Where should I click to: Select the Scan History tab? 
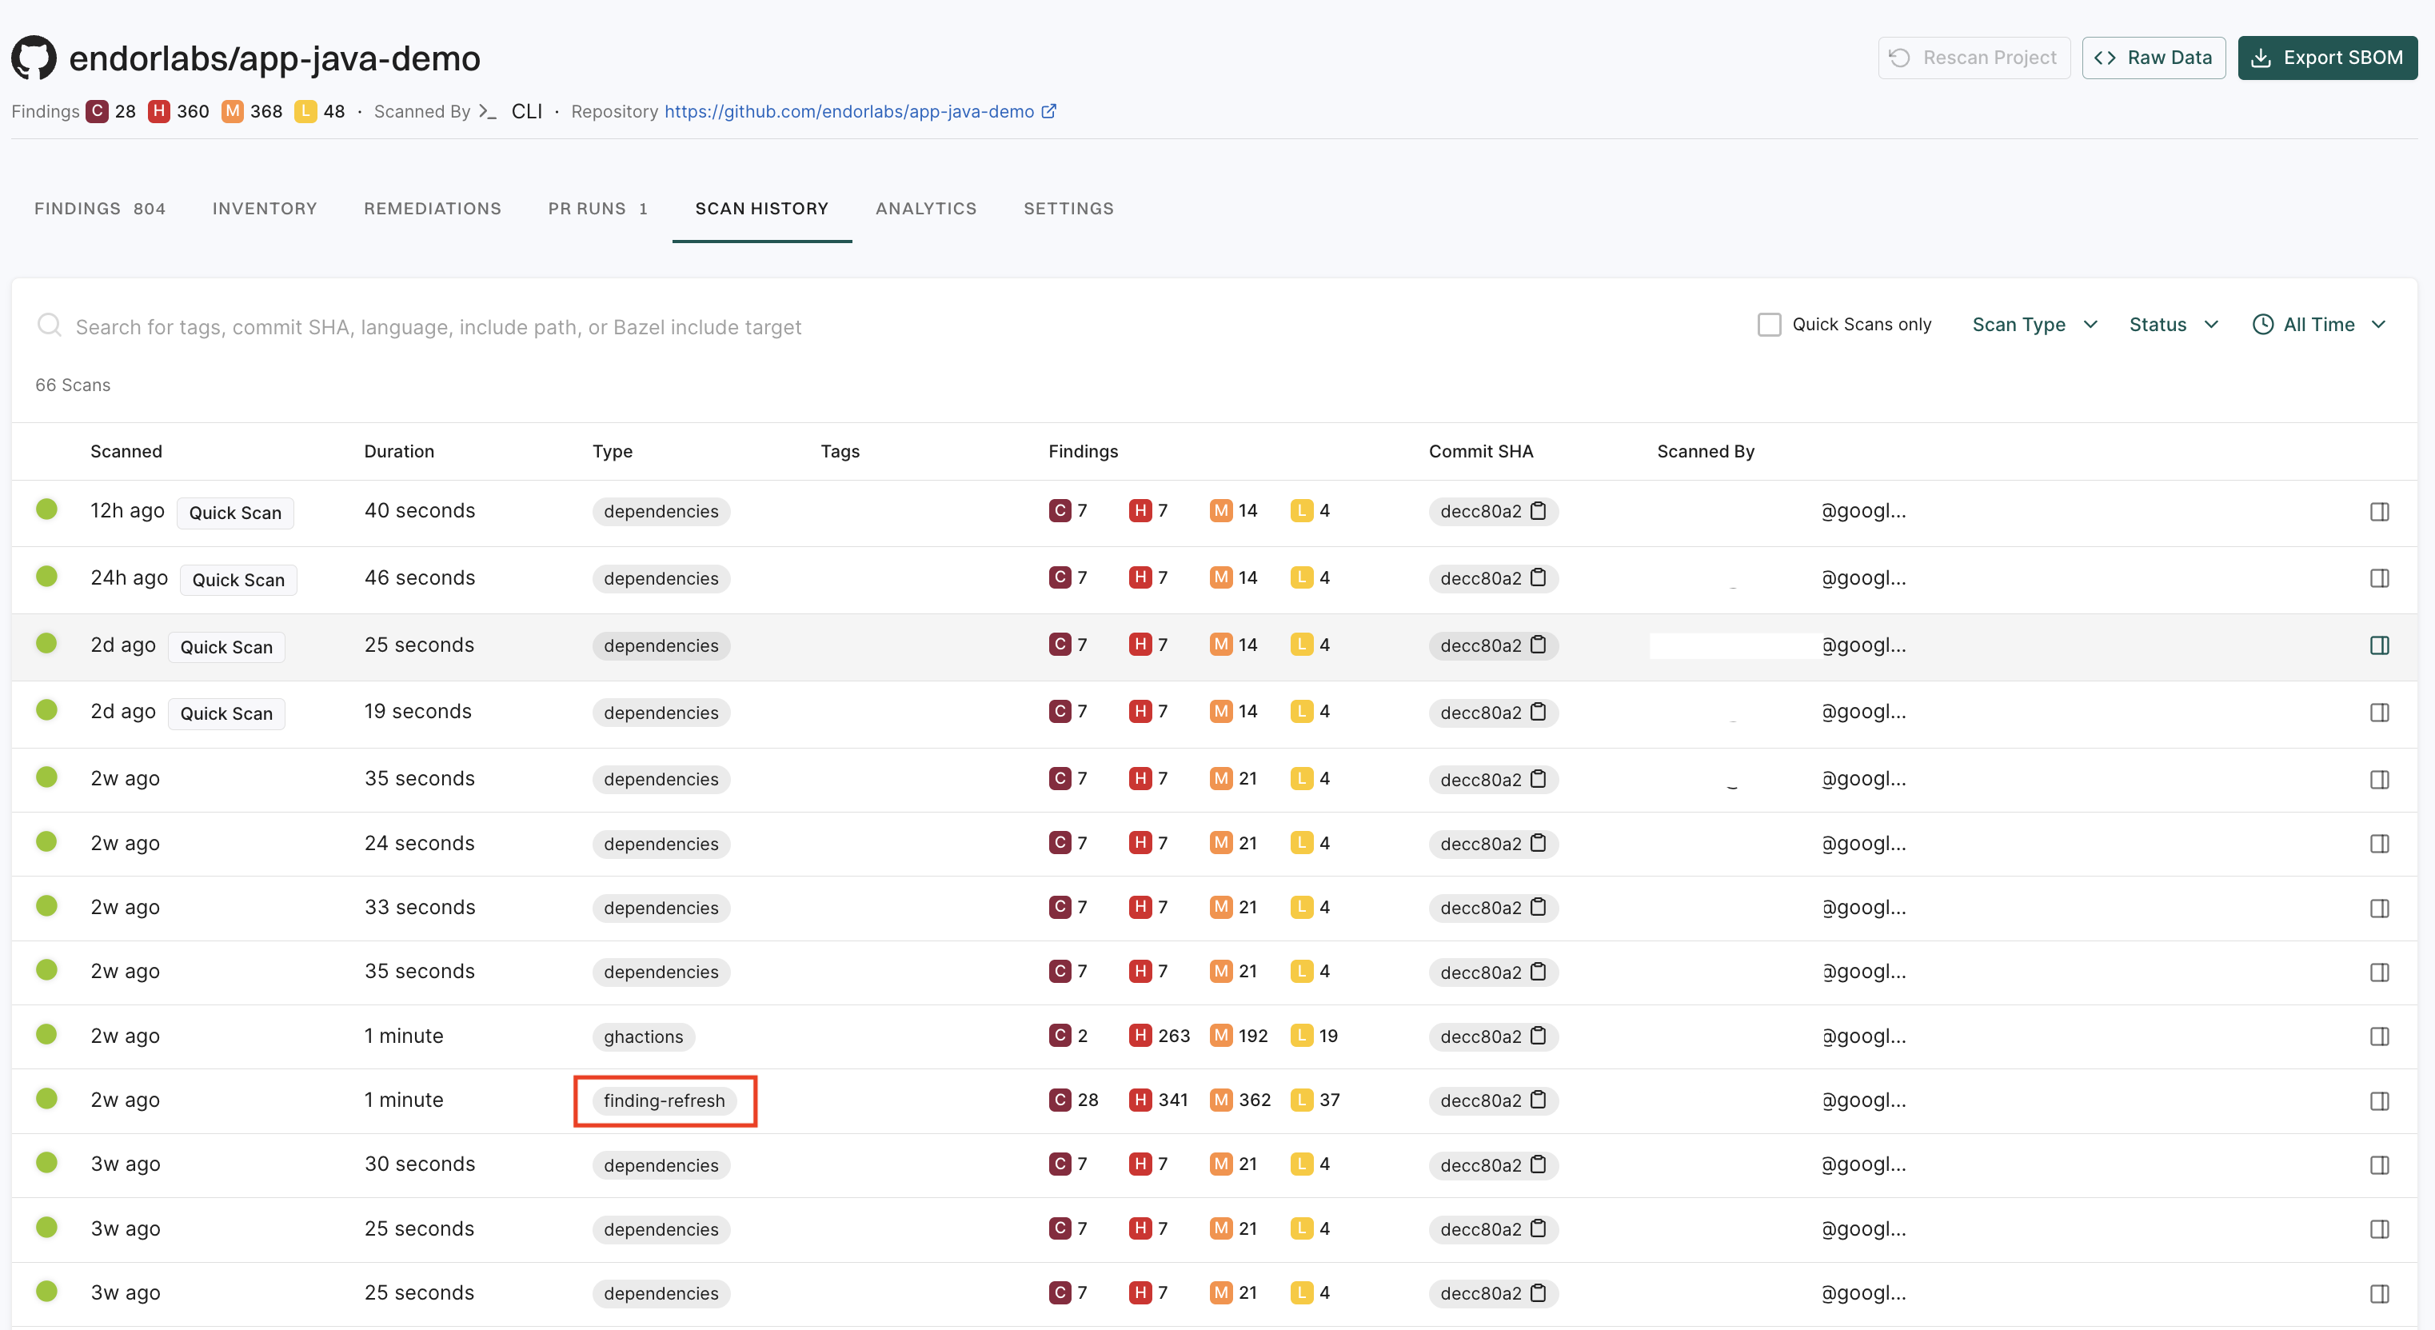[762, 209]
